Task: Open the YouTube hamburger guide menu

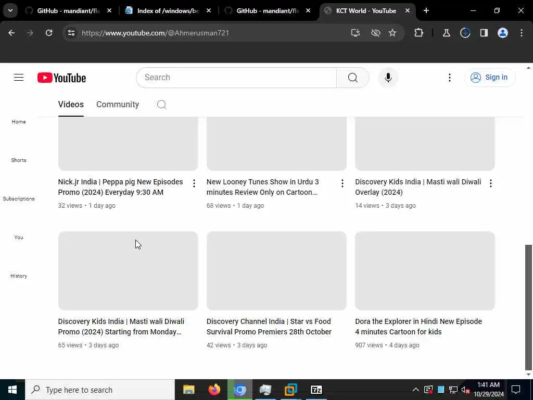Action: (x=19, y=78)
